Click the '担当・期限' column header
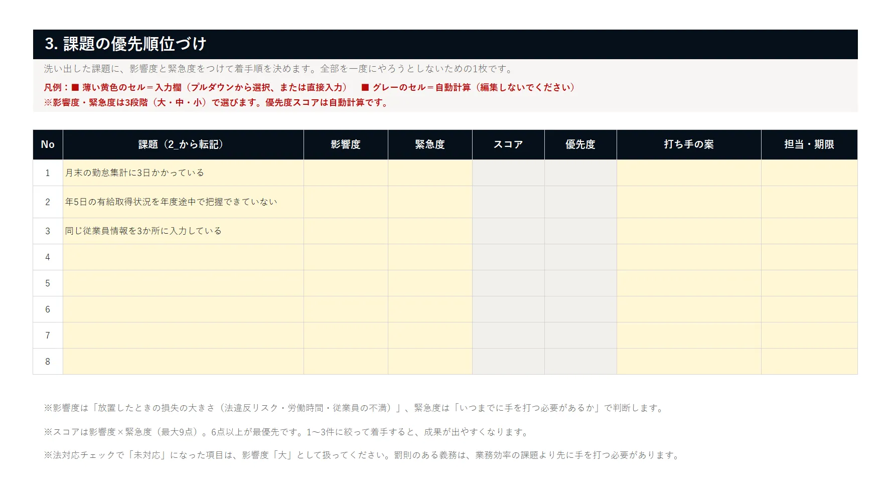This screenshot has width=891, height=501. (x=809, y=144)
